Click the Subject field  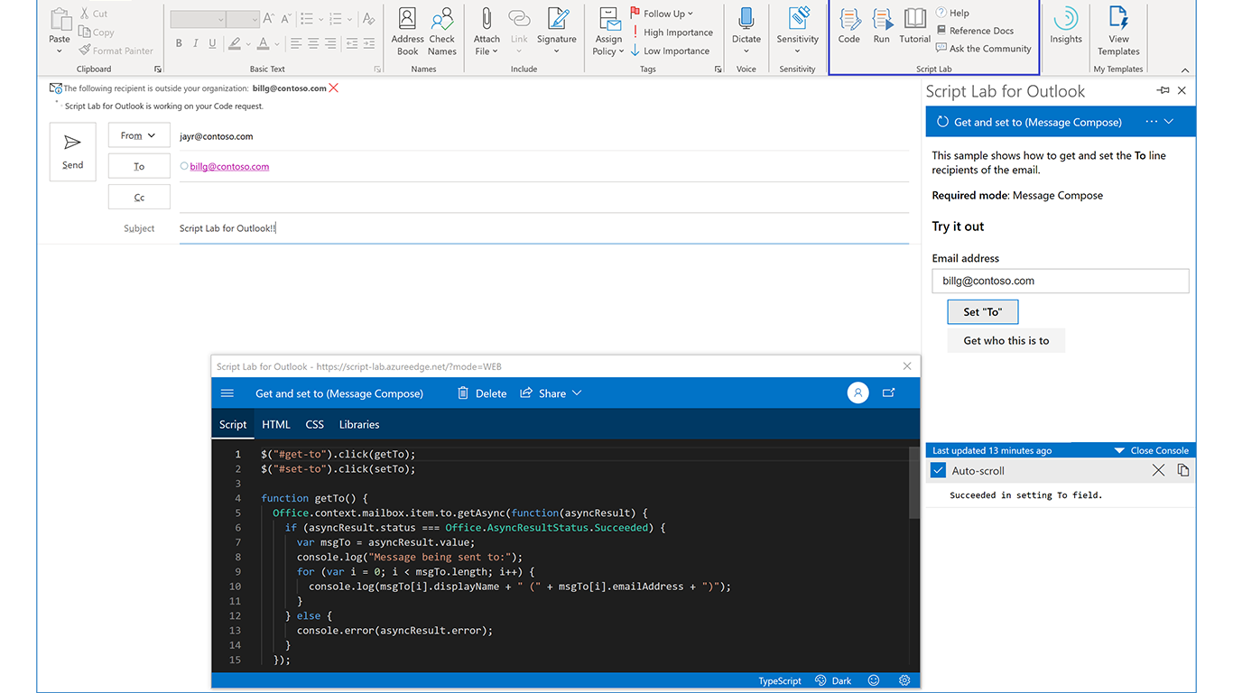543,228
